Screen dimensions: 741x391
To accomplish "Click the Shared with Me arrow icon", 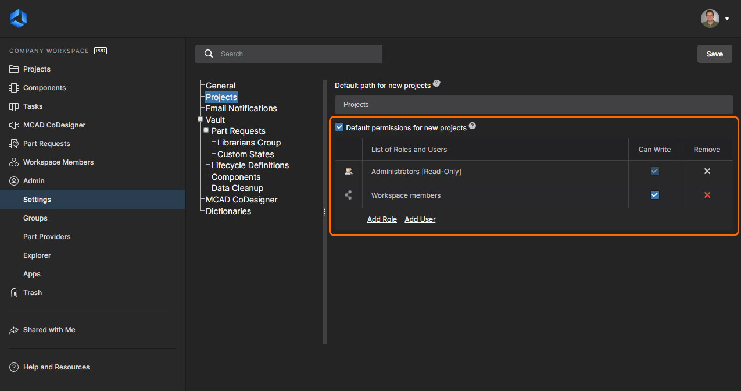I will tap(14, 330).
